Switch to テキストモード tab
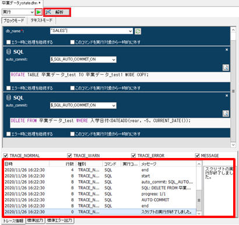The image size is (239, 225). 41,20
